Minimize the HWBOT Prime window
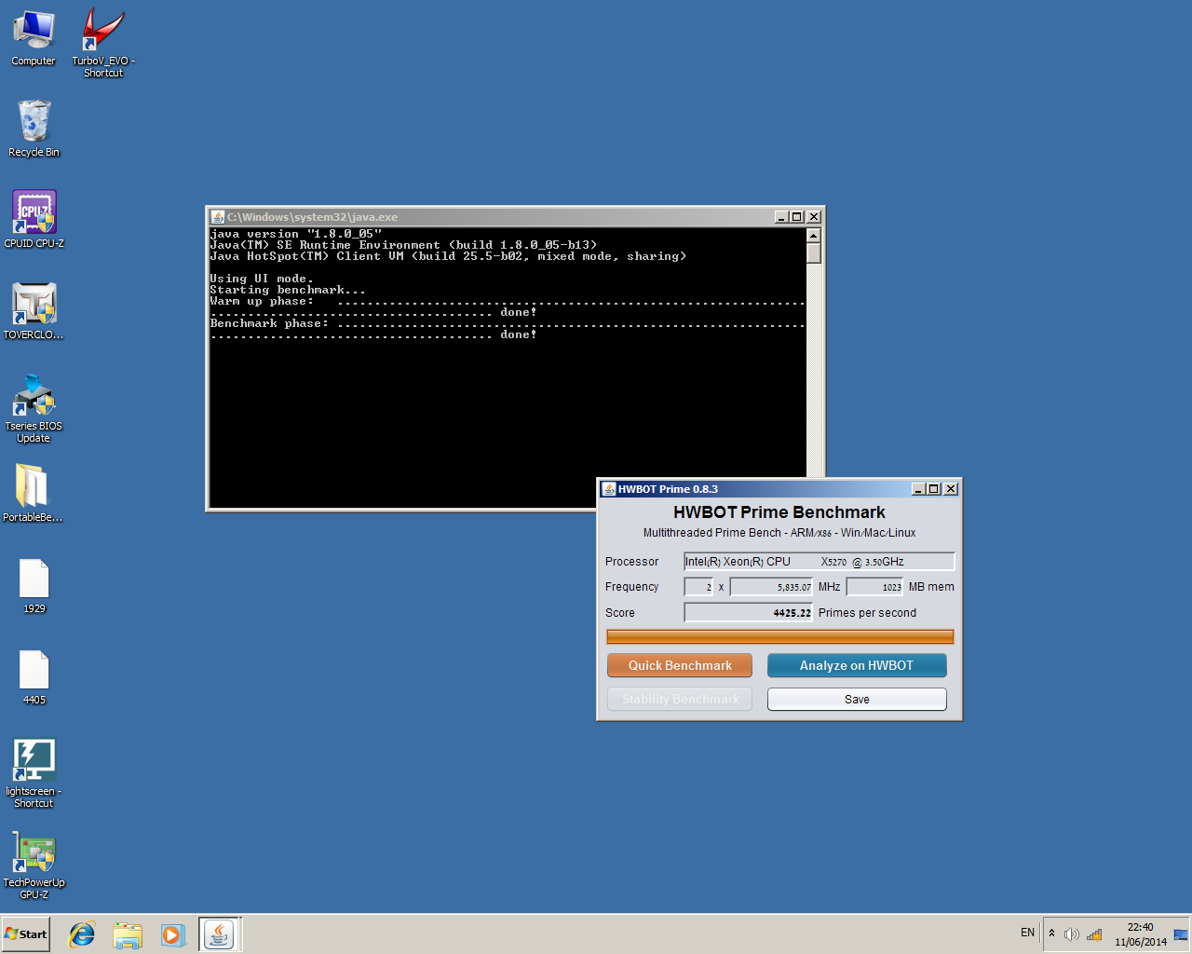Viewport: 1192px width, 954px height. (918, 489)
